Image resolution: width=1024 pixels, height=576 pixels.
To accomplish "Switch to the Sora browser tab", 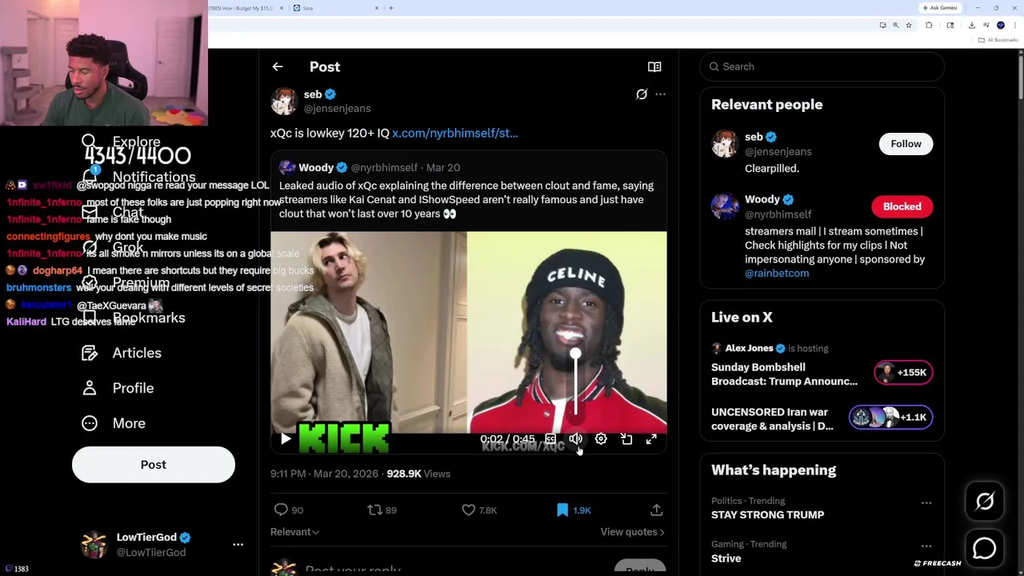I will point(335,8).
